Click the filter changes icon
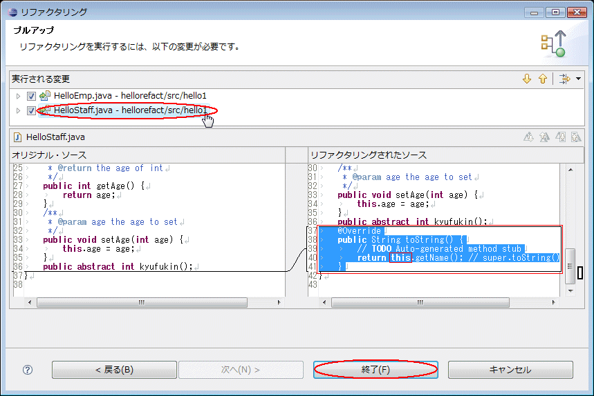Image resolution: width=594 pixels, height=396 pixels. click(564, 79)
